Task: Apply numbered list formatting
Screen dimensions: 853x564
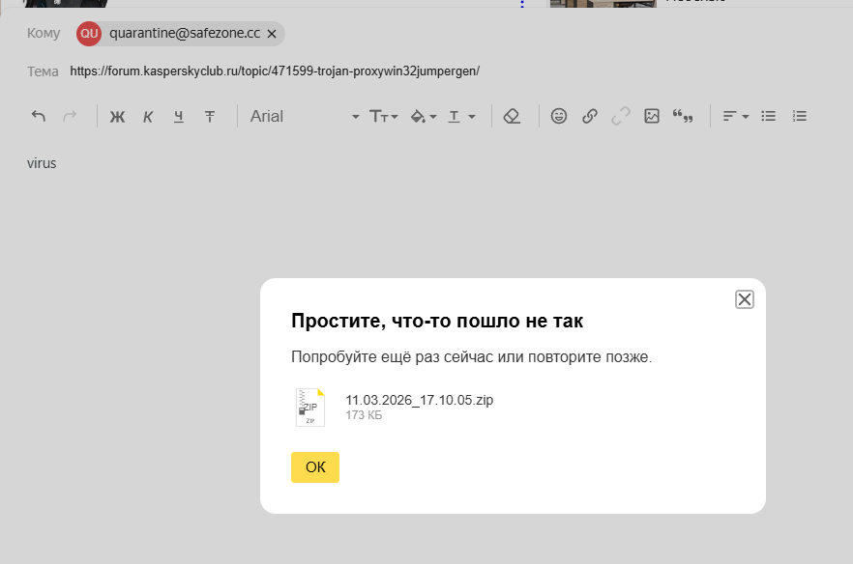Action: pos(799,116)
